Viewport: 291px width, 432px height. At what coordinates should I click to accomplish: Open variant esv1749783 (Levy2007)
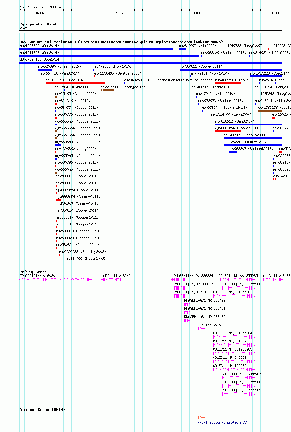click(242, 46)
